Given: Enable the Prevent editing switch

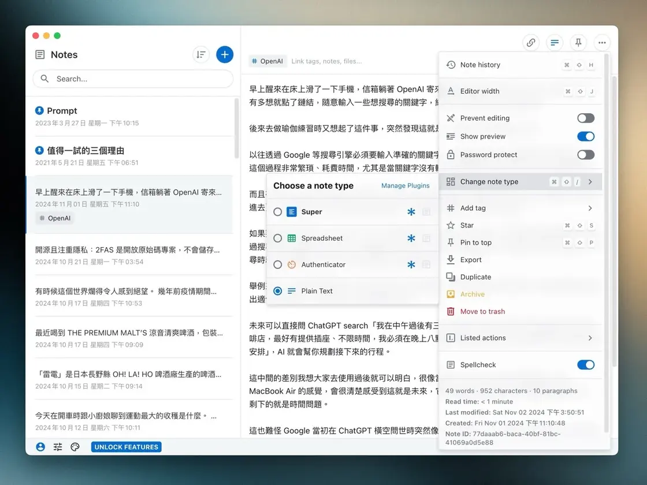Looking at the screenshot, I should coord(586,118).
